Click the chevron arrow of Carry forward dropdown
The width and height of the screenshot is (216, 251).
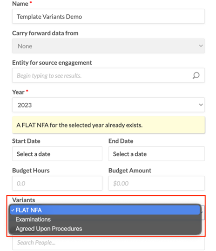(x=201, y=46)
